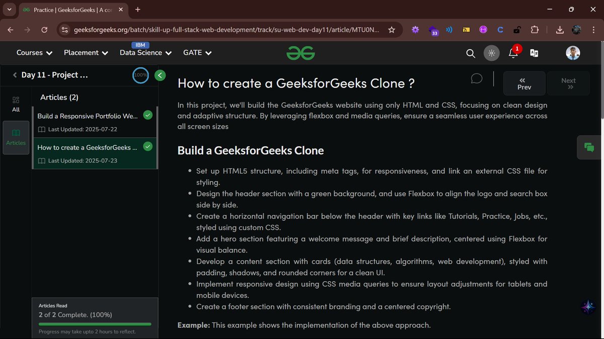Screen dimensions: 604x339
Task: Click the 100% progress circle
Action: 140,75
